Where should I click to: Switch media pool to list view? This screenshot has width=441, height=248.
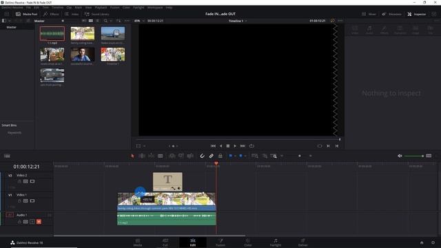(x=97, y=21)
